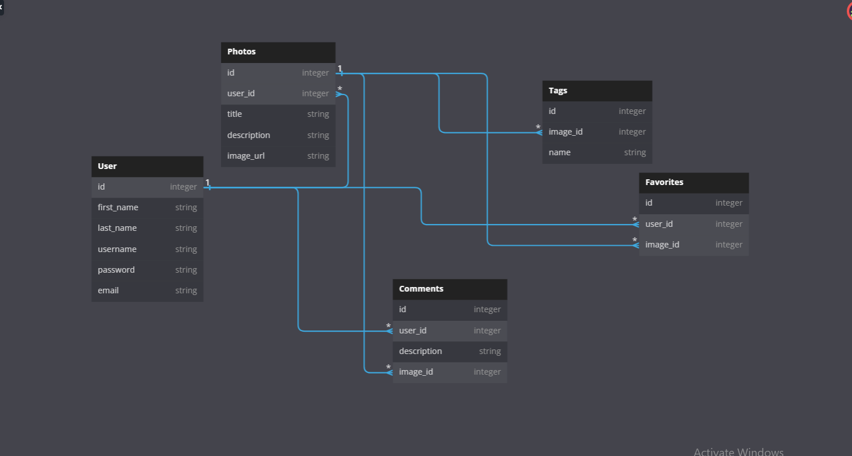Click the name field in Tags table
Viewport: 852px width, 456px height.
tap(597, 152)
